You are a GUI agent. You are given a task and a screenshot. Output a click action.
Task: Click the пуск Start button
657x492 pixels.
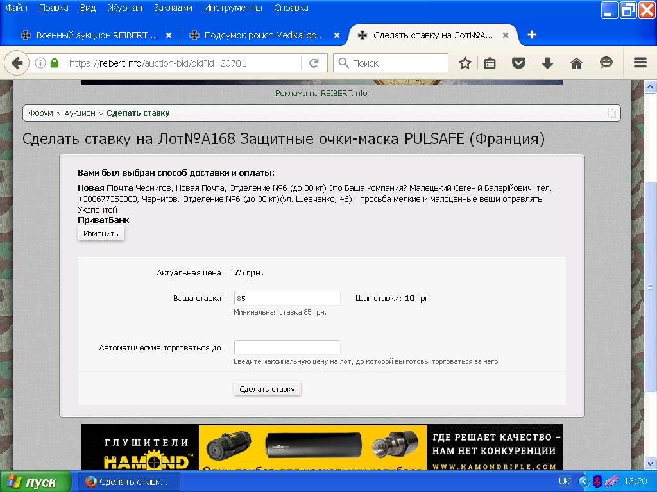click(x=35, y=482)
